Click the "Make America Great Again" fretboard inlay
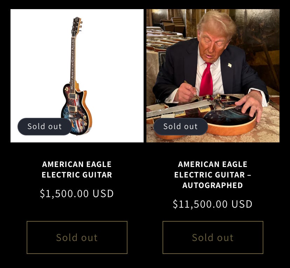 pos(72,63)
